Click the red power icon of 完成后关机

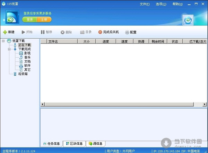[x=100, y=32]
